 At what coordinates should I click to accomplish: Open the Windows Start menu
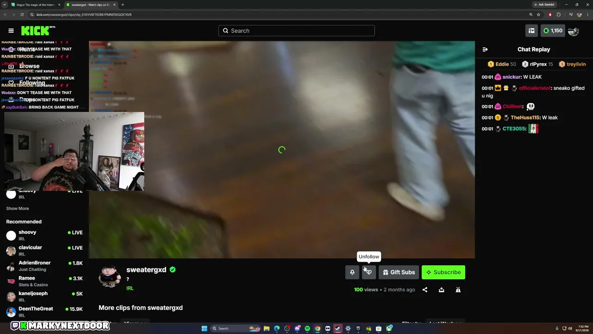click(204, 328)
